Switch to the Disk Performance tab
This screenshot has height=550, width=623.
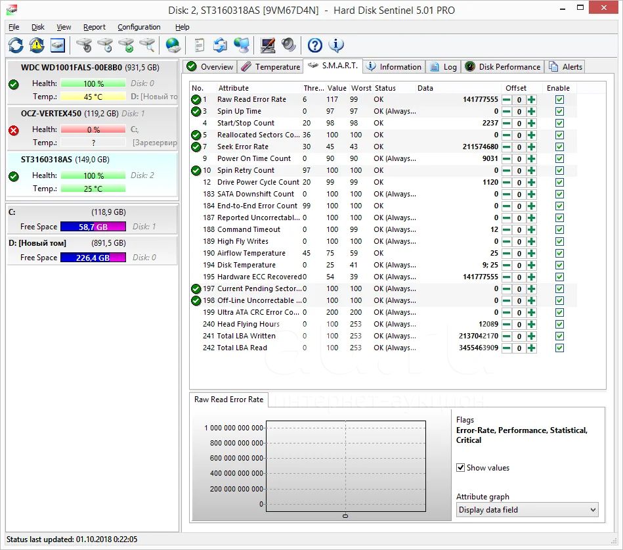click(x=503, y=67)
